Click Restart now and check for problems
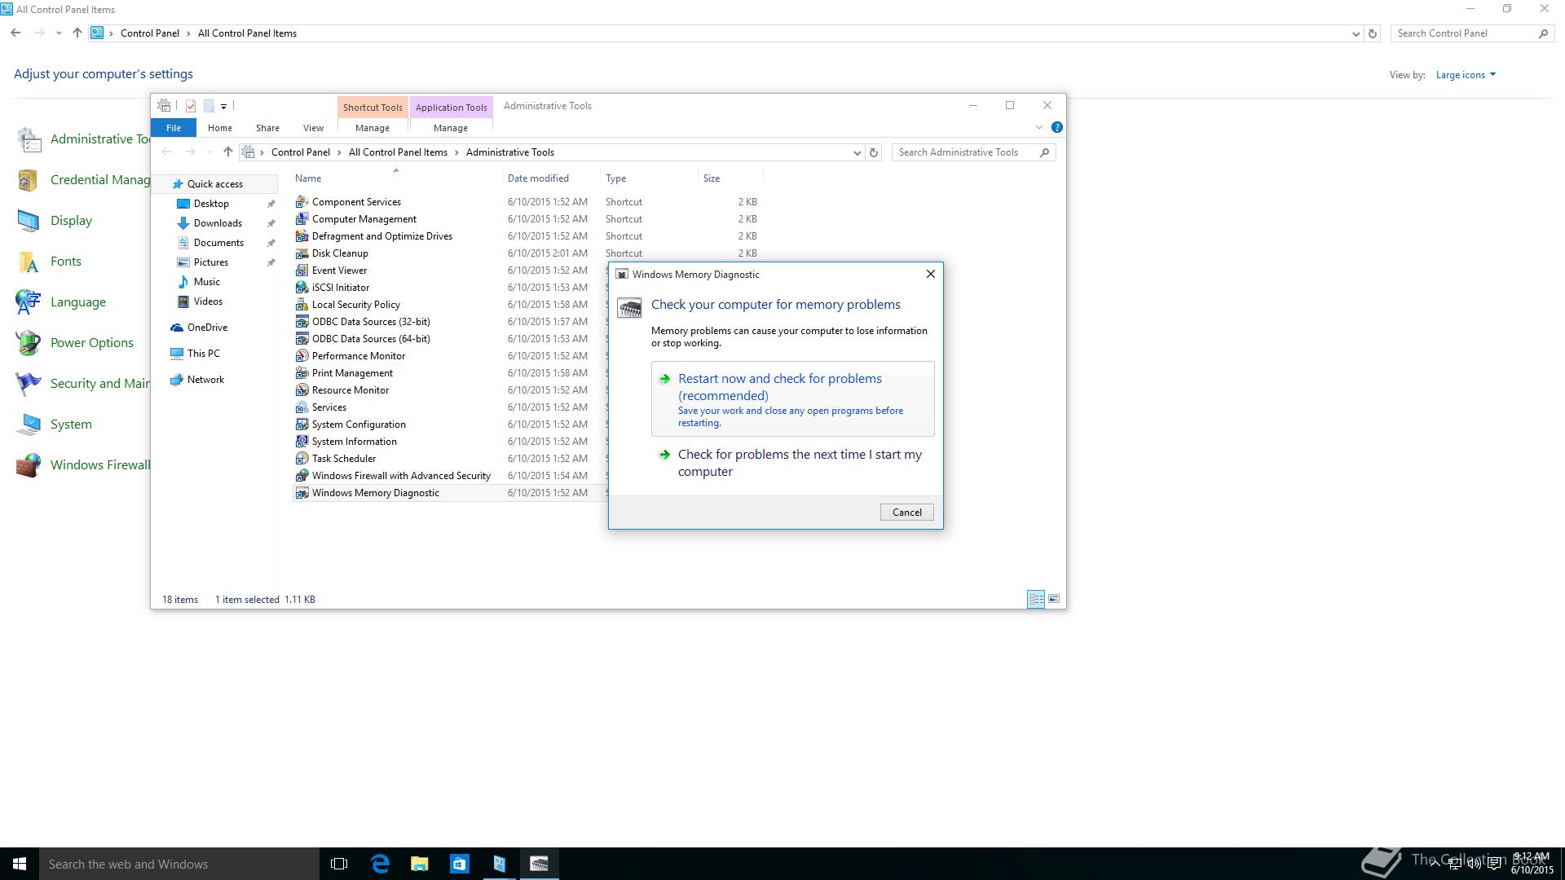Image resolution: width=1565 pixels, height=880 pixels. tap(793, 399)
